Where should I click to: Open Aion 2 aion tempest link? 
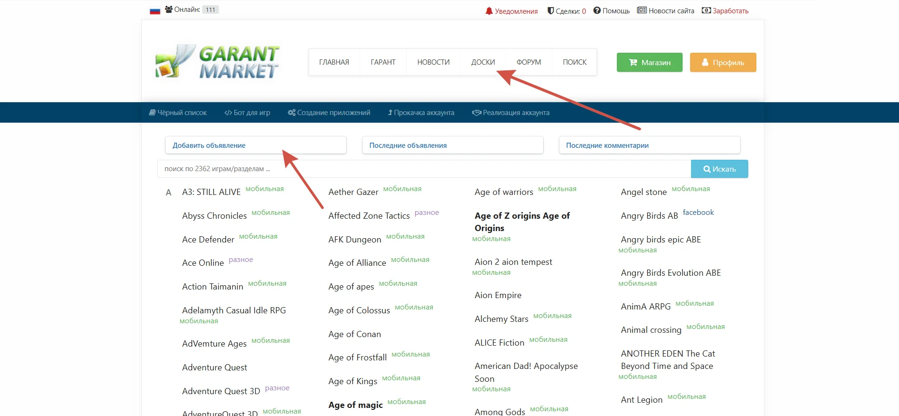tap(513, 262)
